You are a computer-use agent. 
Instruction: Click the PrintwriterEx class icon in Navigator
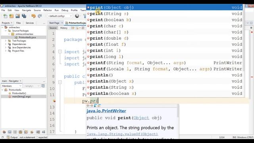pos(6,90)
